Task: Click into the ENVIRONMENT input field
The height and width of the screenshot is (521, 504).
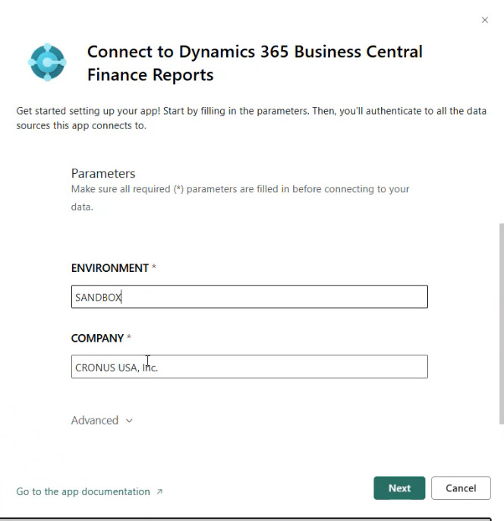Action: tap(250, 297)
